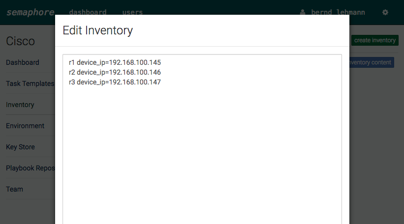The width and height of the screenshot is (404, 224).
Task: Open the users top navigation item
Action: point(132,12)
